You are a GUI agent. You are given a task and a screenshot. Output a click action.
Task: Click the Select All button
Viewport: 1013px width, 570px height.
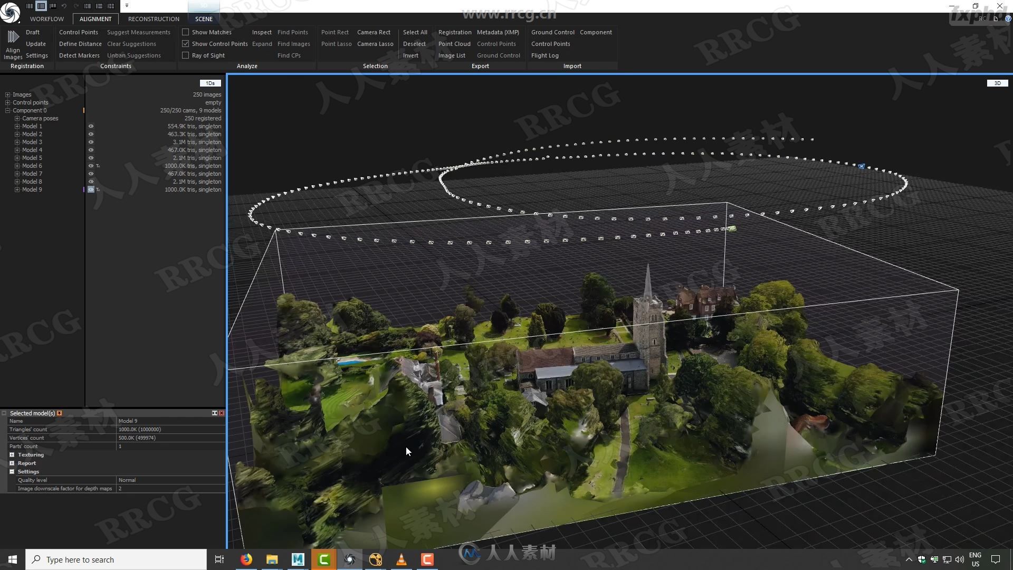(x=415, y=32)
